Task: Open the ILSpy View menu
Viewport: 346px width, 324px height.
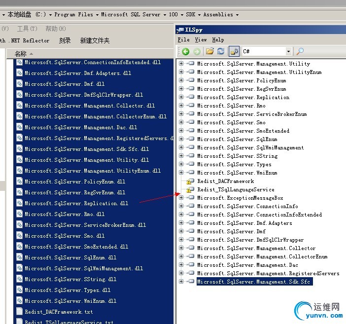Action: coord(201,40)
